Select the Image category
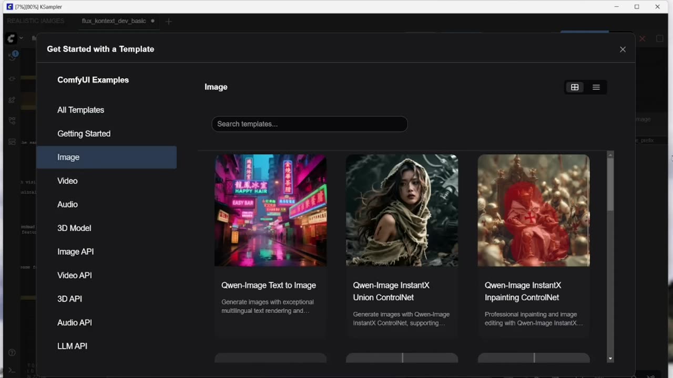The image size is (673, 378). pos(106,157)
